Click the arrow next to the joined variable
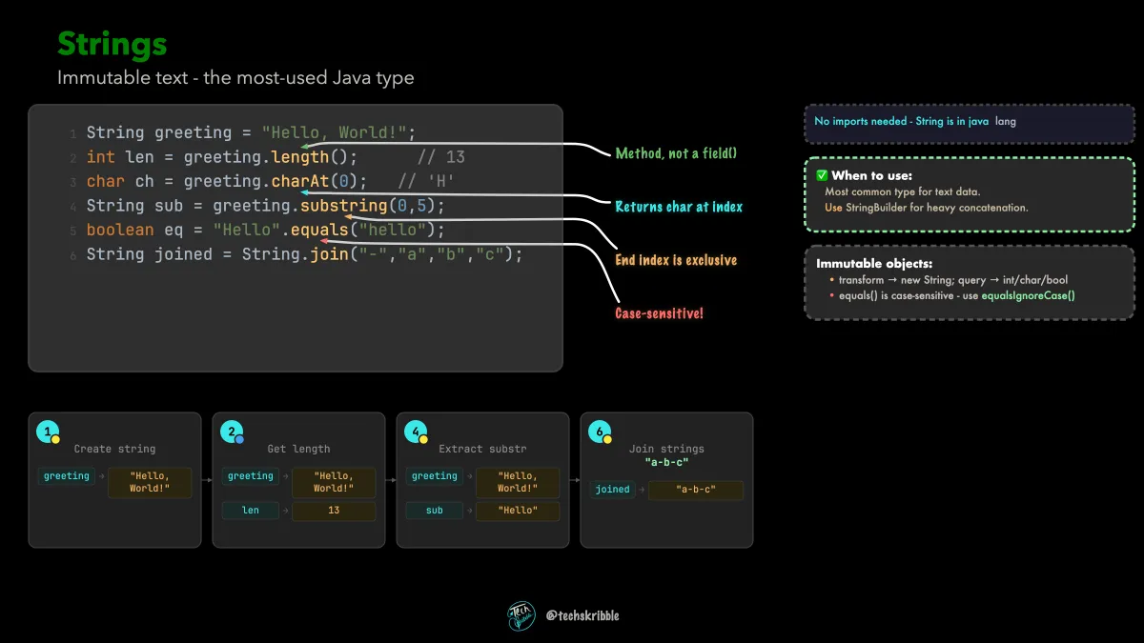This screenshot has width=1144, height=643. click(641, 490)
